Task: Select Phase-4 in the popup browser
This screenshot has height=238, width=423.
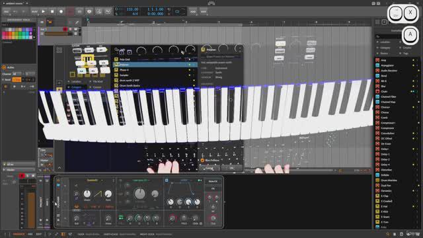Action: click(x=155, y=70)
